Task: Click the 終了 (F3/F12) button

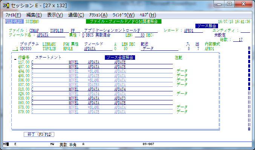Action: click(39, 134)
